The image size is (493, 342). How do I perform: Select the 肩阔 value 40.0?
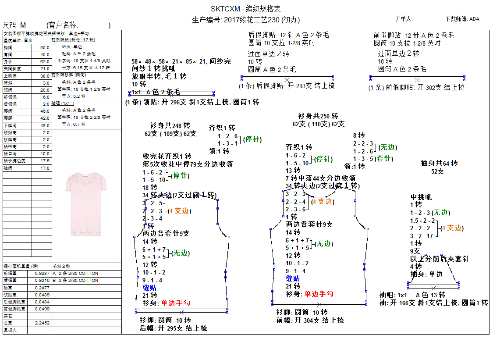point(45,54)
